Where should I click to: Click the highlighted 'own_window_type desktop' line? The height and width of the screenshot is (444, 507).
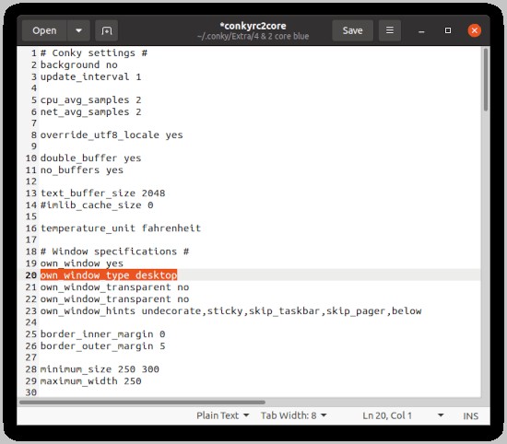click(109, 275)
